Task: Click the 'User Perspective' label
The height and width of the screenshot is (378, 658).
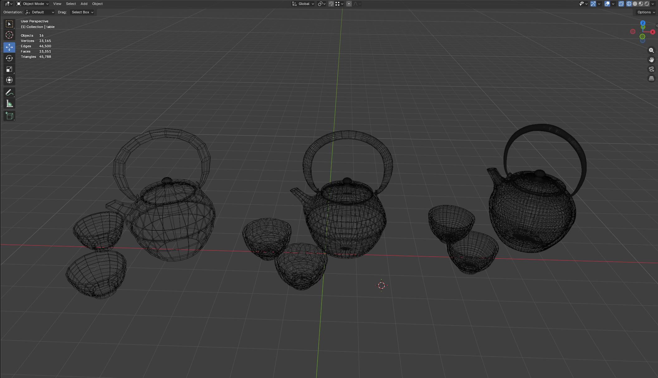Action: point(35,21)
